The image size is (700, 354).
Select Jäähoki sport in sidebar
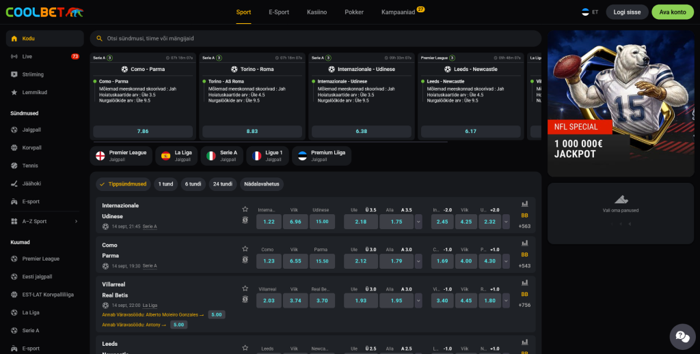pos(44,183)
